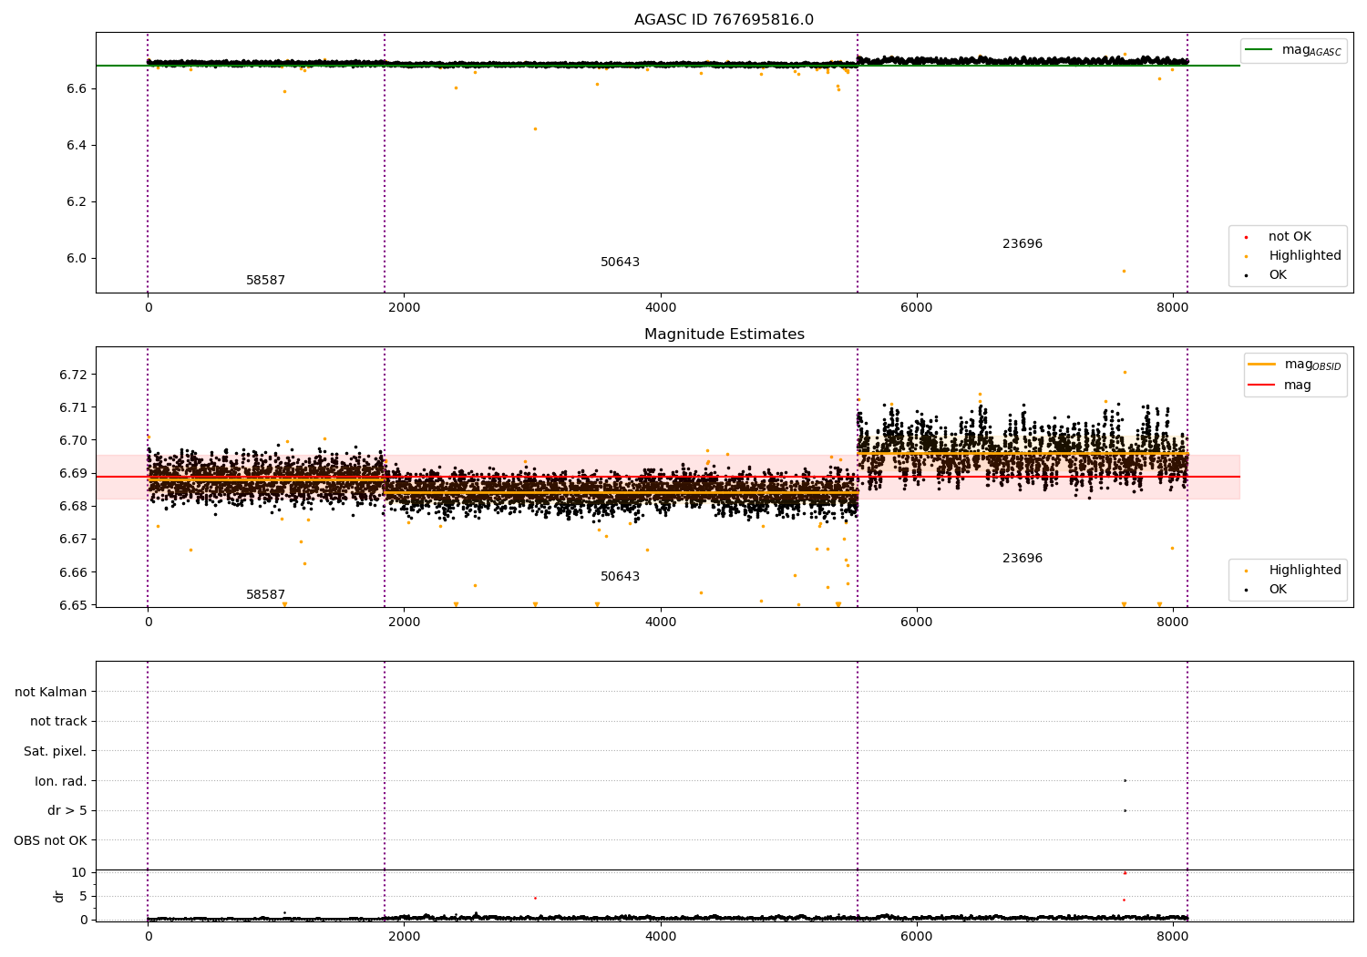Click the lowest orange outlier point in top plot
The width and height of the screenshot is (1367, 957).
(1124, 271)
